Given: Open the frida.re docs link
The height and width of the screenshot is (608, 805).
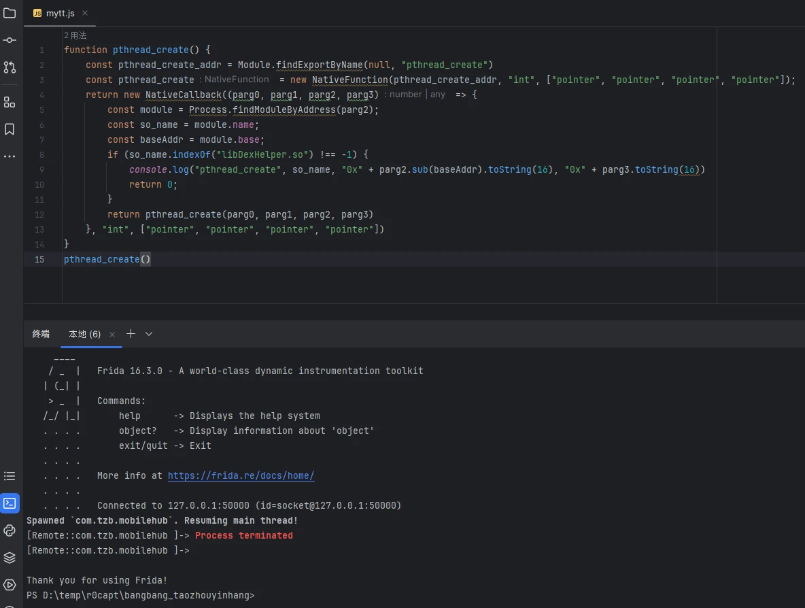Looking at the screenshot, I should click(x=241, y=475).
